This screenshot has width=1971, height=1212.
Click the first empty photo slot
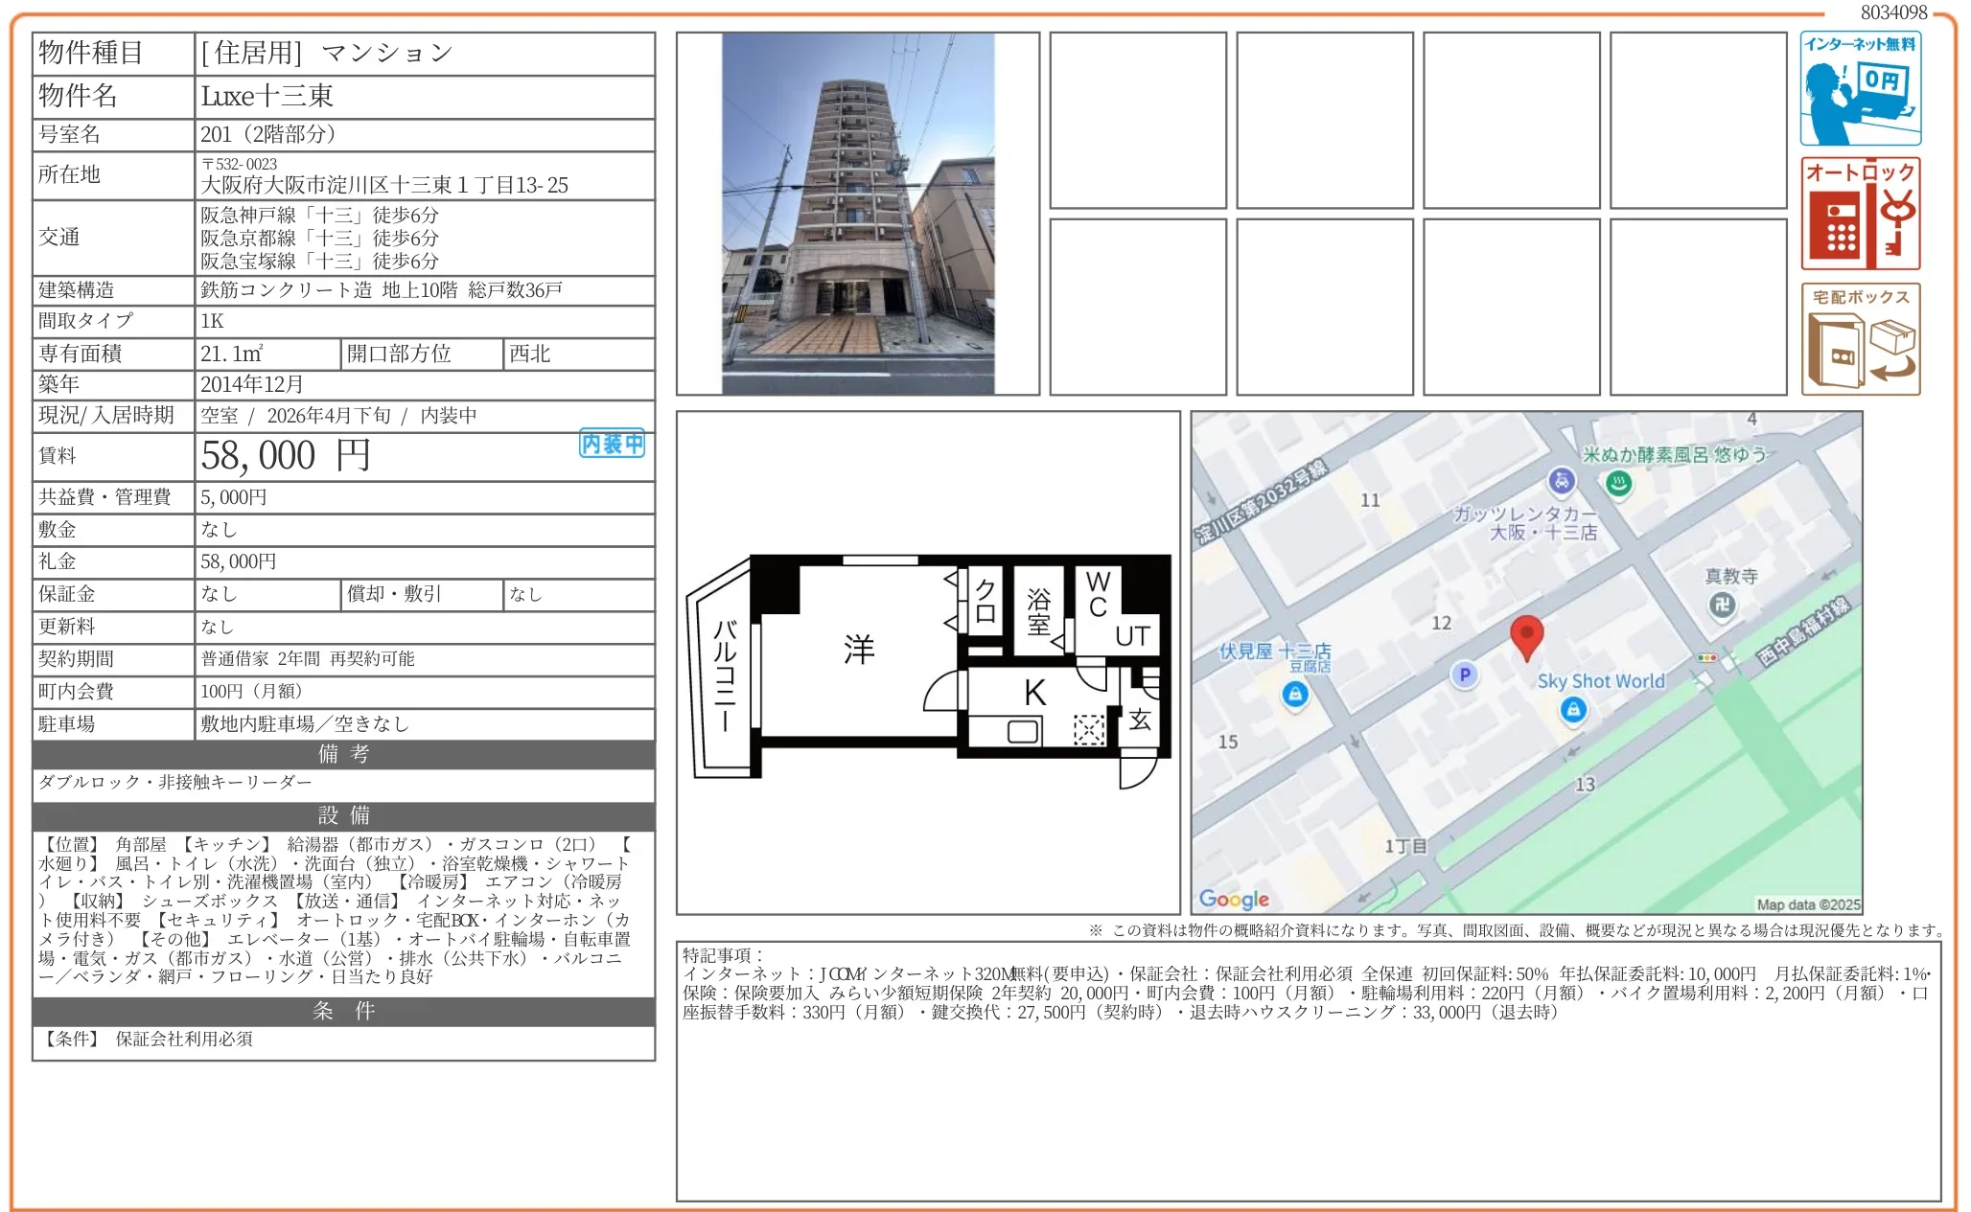click(1137, 120)
